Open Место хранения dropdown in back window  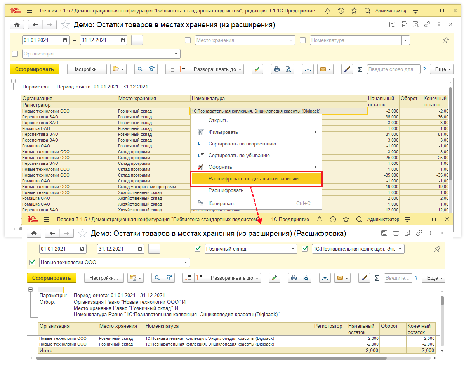pyautogui.click(x=291, y=40)
